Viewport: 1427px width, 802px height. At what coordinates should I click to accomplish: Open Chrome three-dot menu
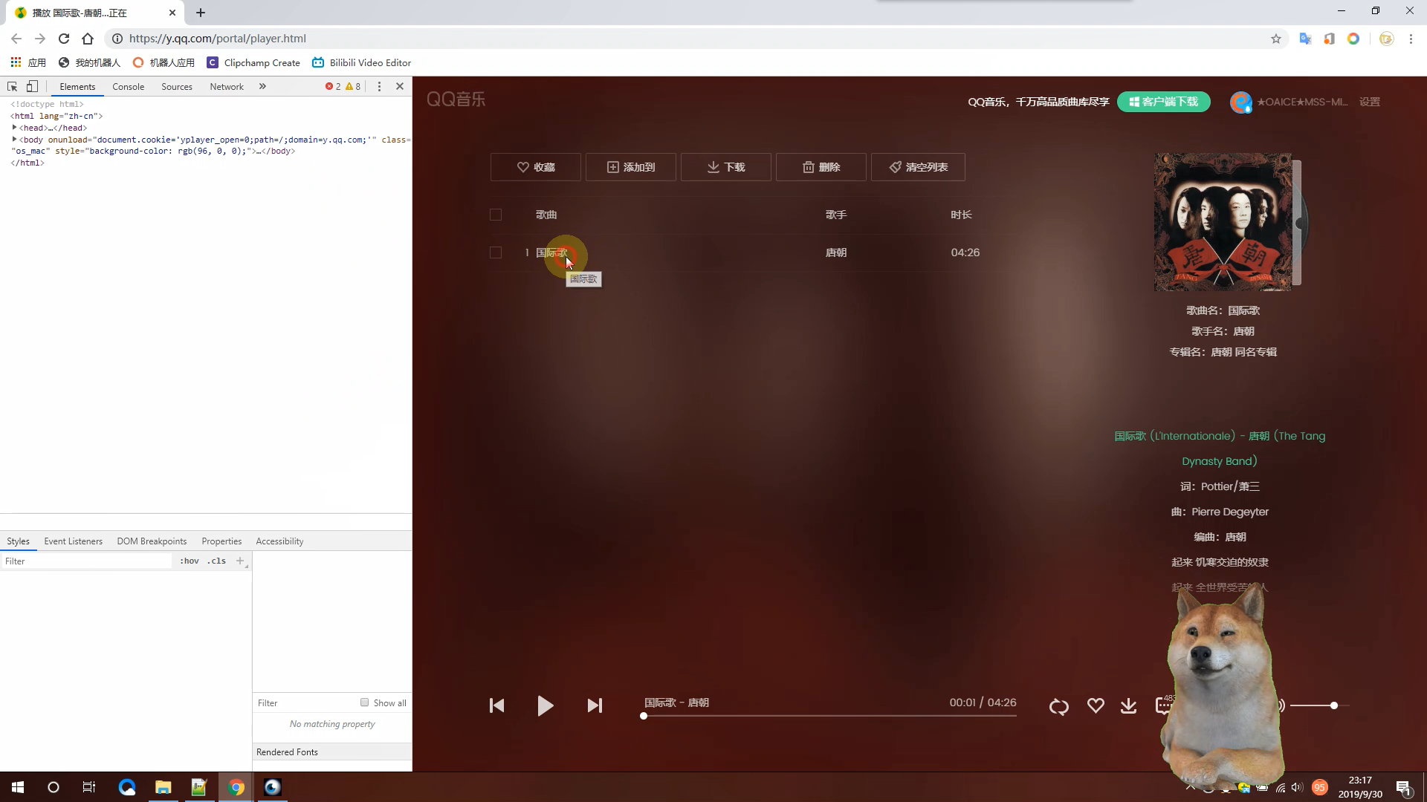1411,39
